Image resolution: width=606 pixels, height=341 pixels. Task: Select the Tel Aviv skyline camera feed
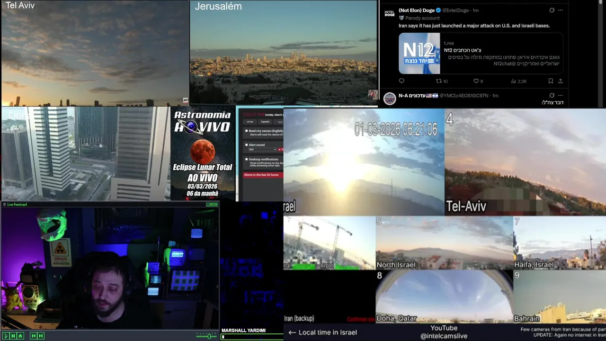[x=95, y=53]
